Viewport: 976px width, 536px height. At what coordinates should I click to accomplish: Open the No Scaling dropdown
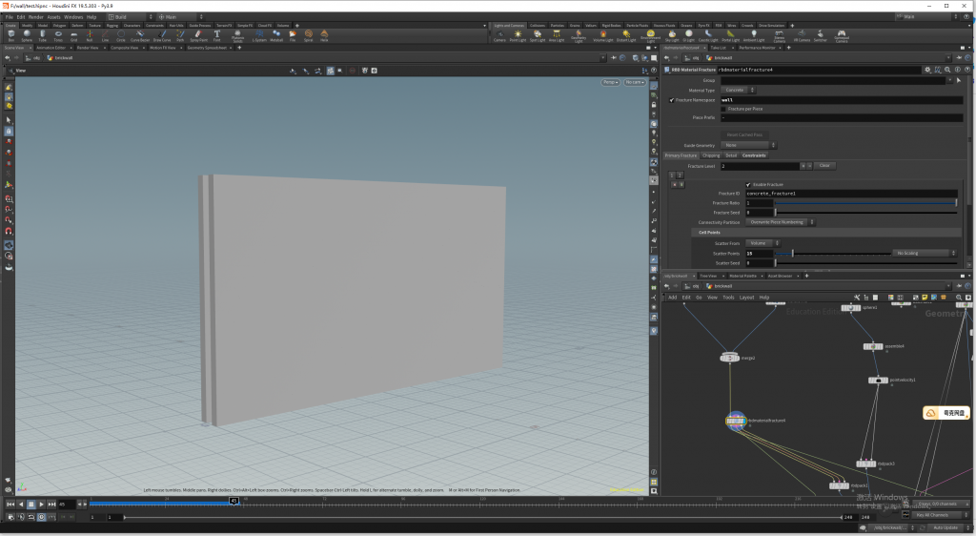coord(924,254)
